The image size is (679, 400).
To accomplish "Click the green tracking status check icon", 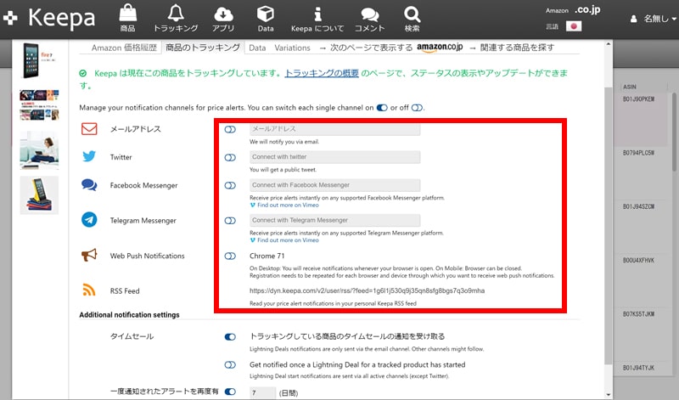I will (x=82, y=73).
